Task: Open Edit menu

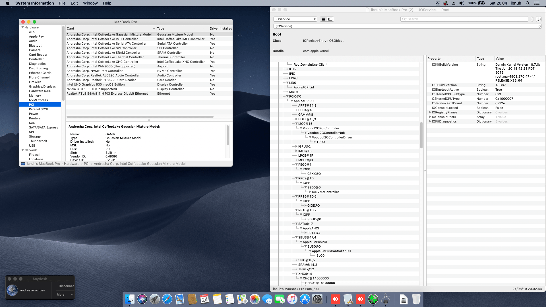Action: coord(74,3)
